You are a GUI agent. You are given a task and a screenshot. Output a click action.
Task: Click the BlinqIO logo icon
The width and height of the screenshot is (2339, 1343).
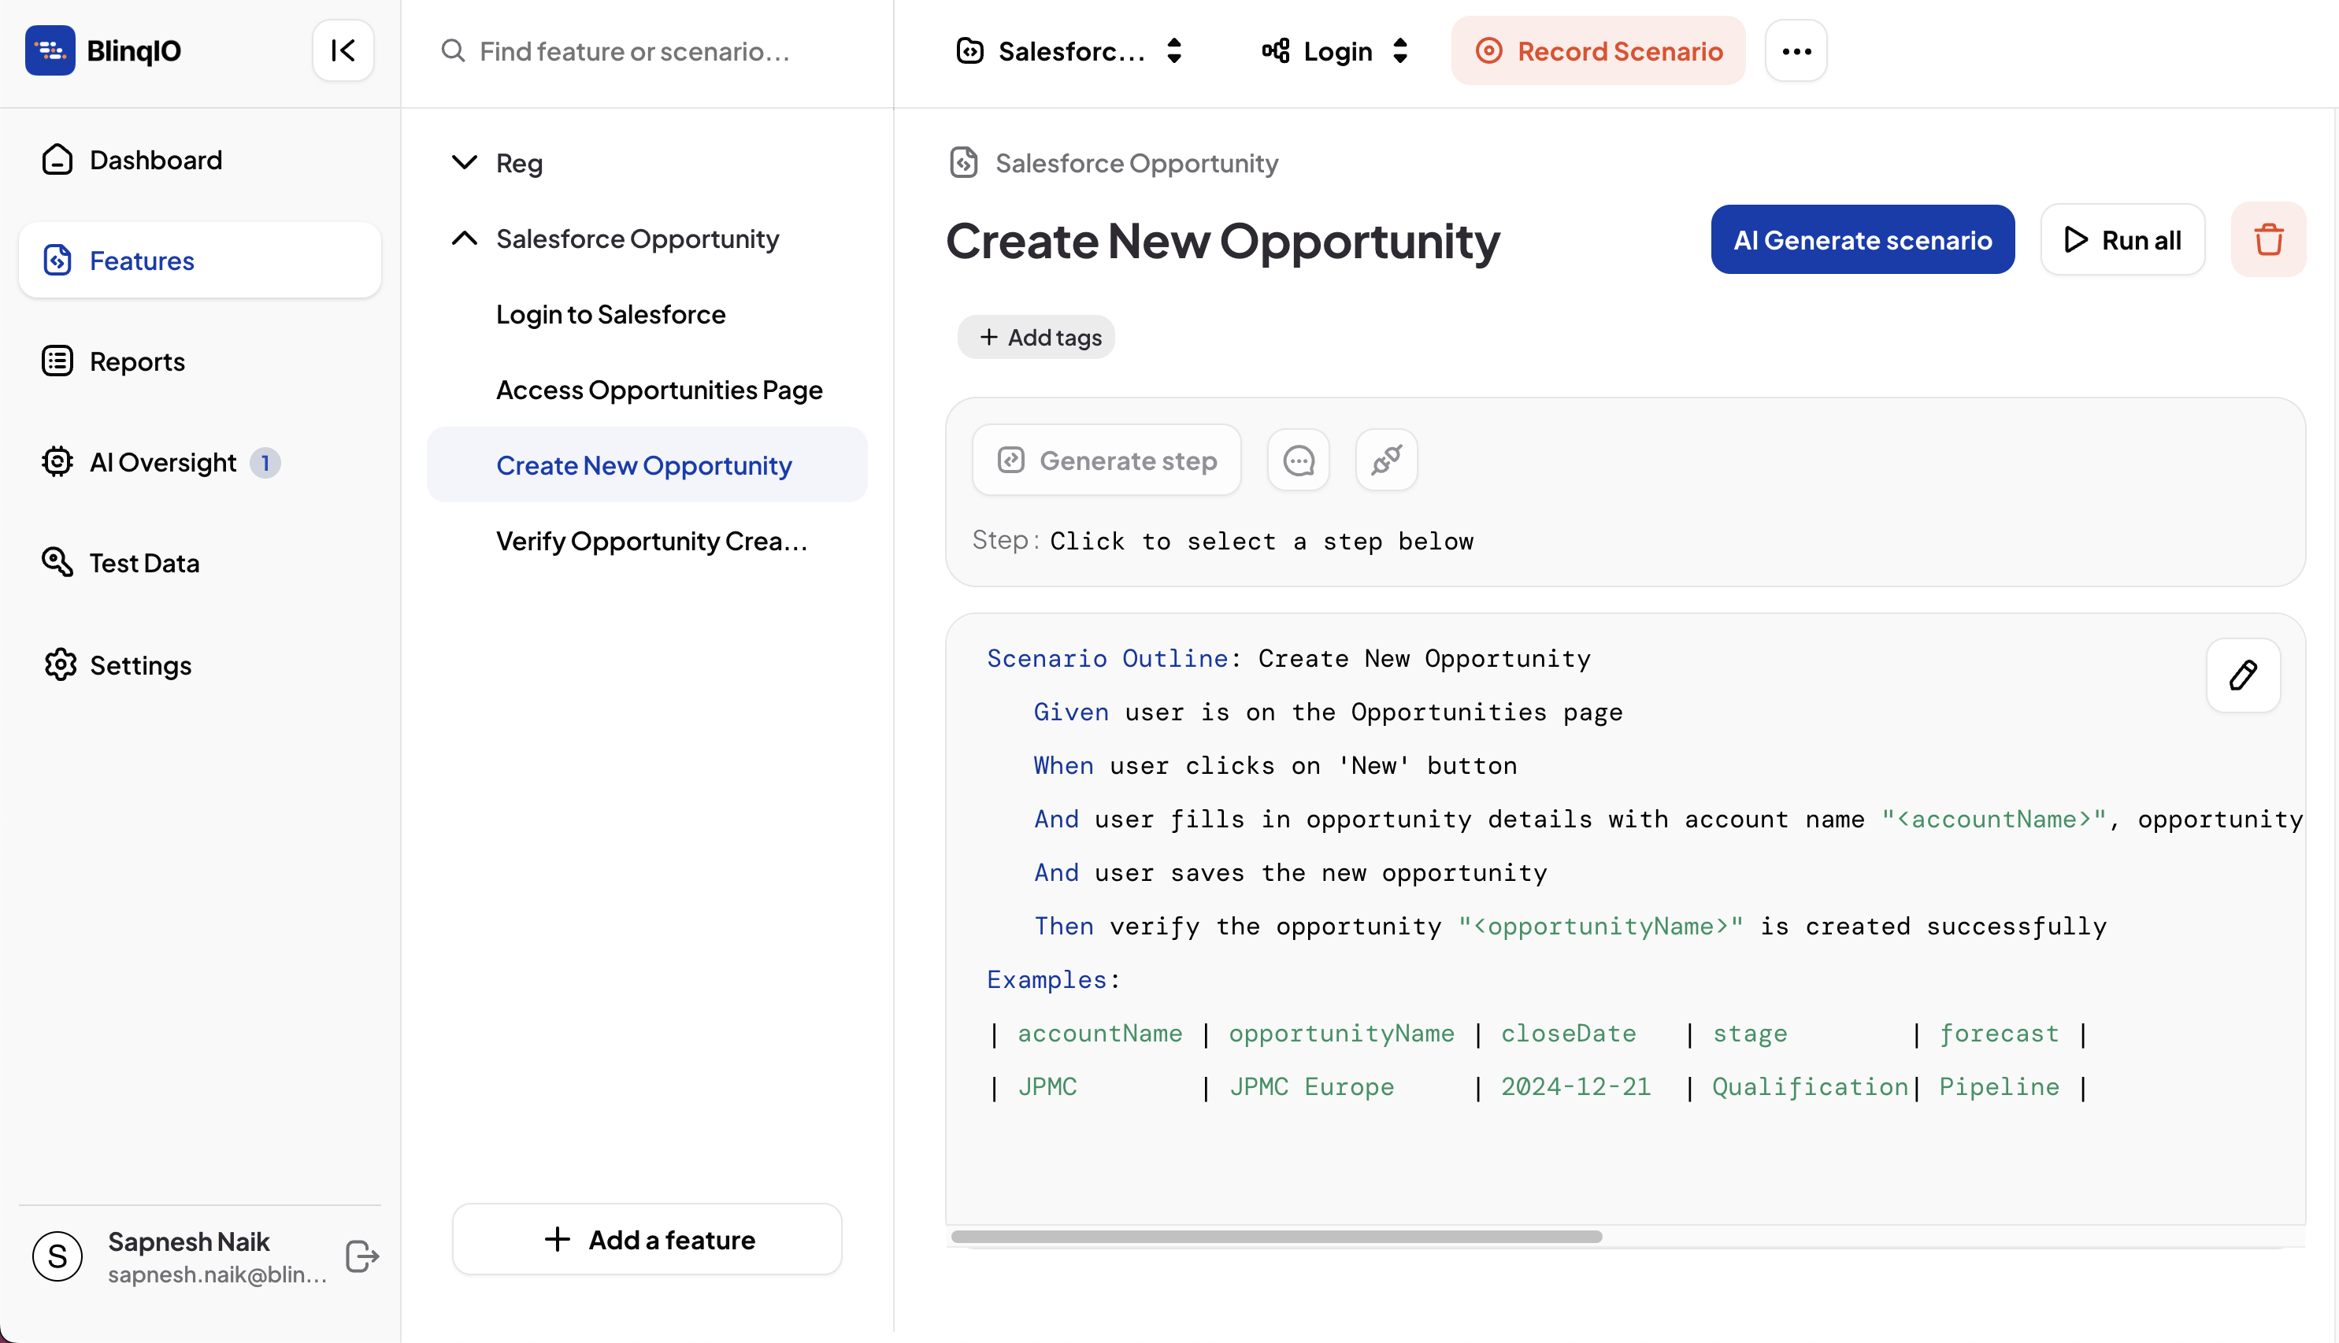click(50, 50)
